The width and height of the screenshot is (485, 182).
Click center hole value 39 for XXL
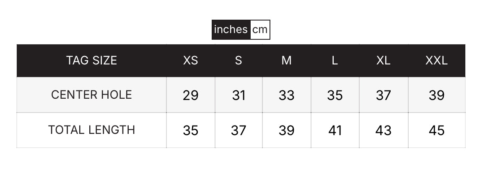[436, 95]
